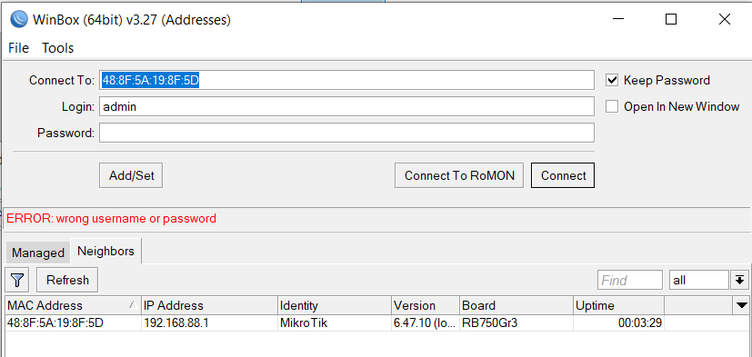Screen dimensions: 752x357
Task: Minimize the WinBox window
Action: tap(618, 19)
